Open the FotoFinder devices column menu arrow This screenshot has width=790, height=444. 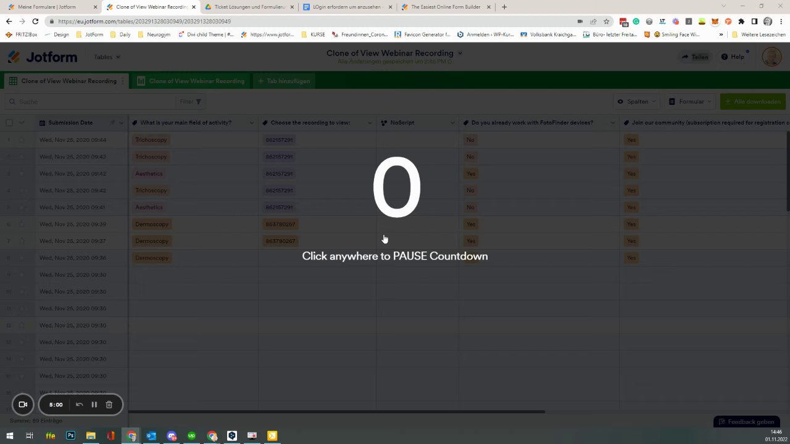[x=613, y=123]
